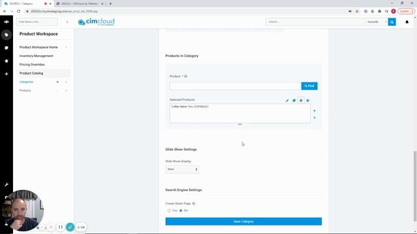This screenshot has width=417, height=234.
Task: Click the handshake icon in left rail
Action: point(7,21)
